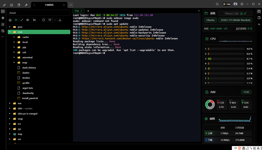Open the file toolbar three-dot more options
The height and width of the screenshot is (150, 262).
pos(55,20)
